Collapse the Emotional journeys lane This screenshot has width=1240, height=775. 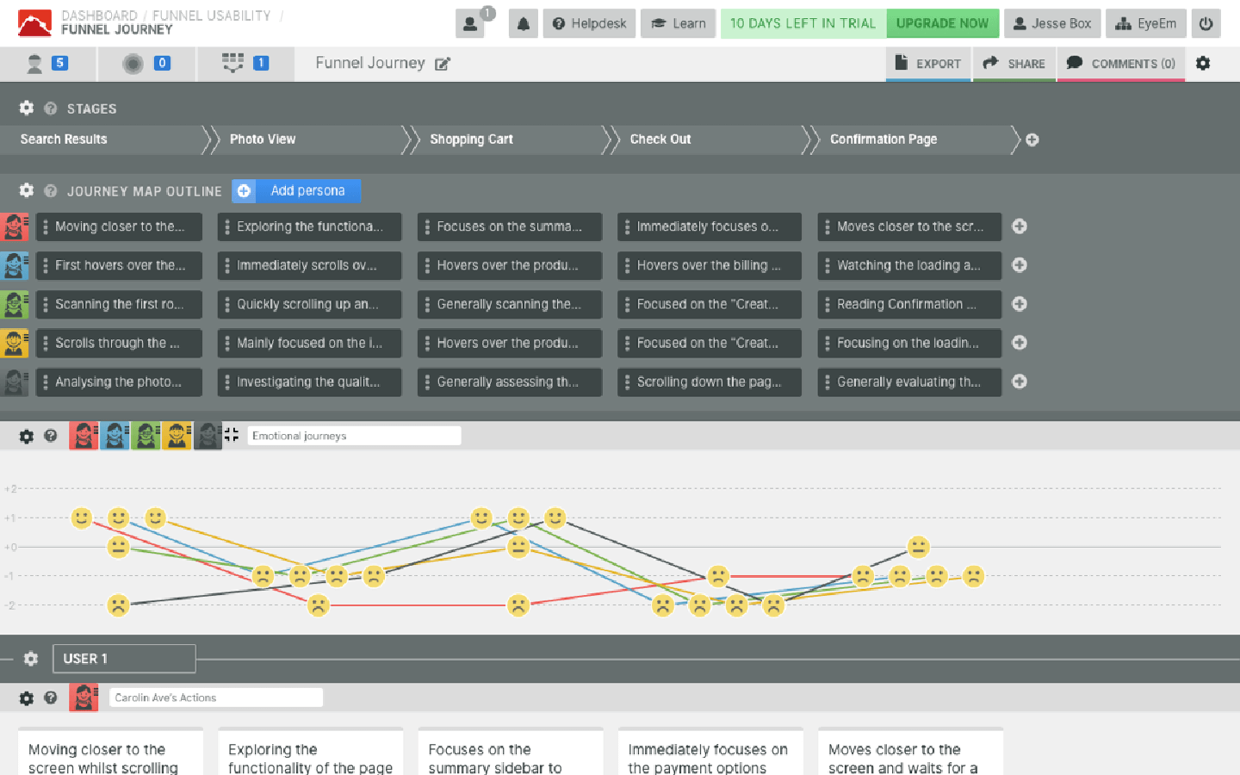point(231,435)
